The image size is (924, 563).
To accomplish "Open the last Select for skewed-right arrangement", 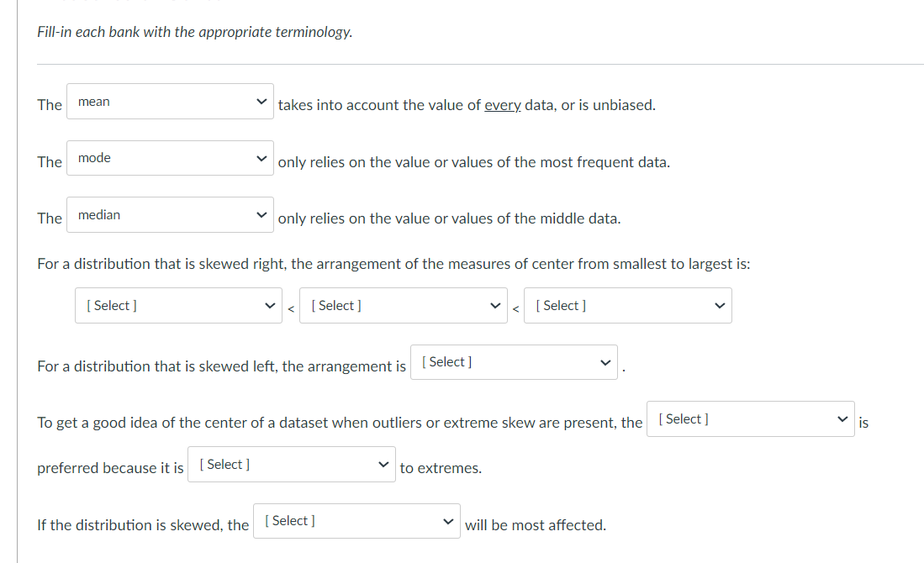I will pos(626,305).
